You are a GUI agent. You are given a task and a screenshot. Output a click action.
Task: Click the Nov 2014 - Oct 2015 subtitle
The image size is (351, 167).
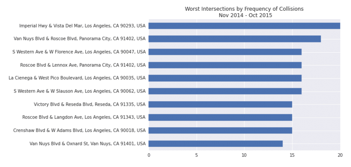245,15
